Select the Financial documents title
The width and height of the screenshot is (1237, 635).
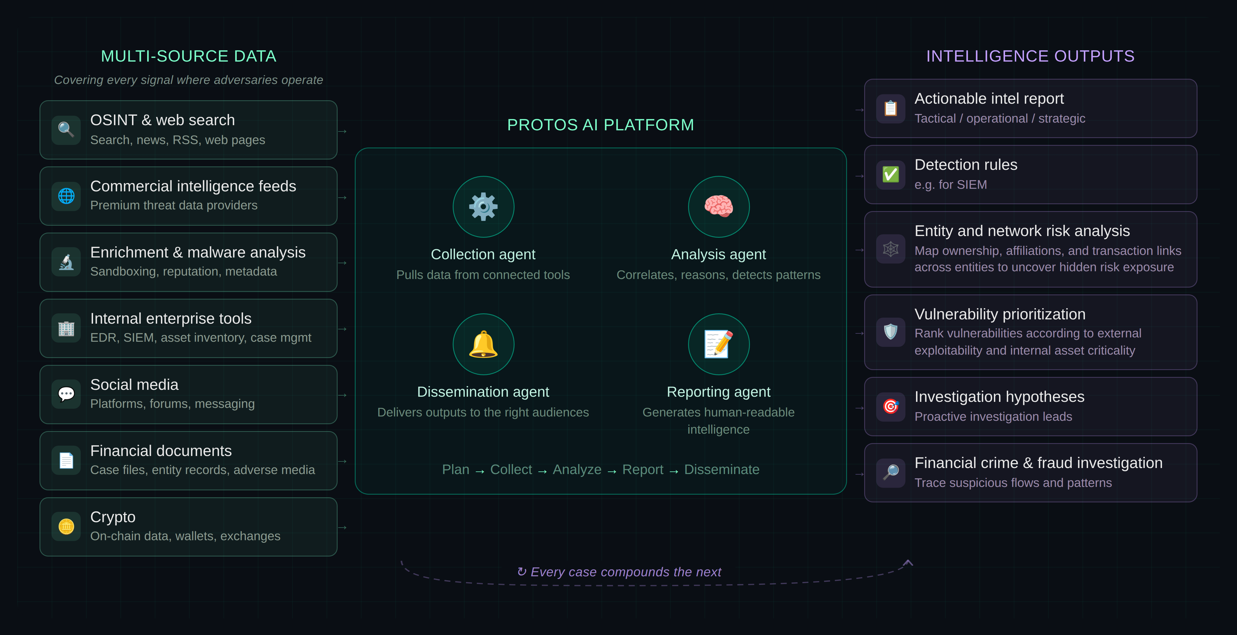click(161, 451)
